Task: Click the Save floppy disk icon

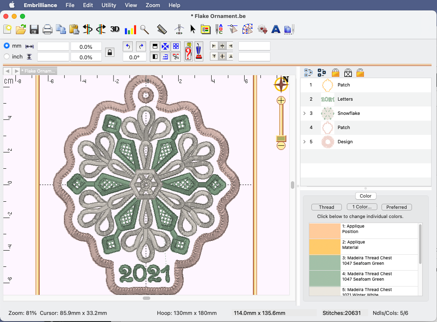Action: 34,29
